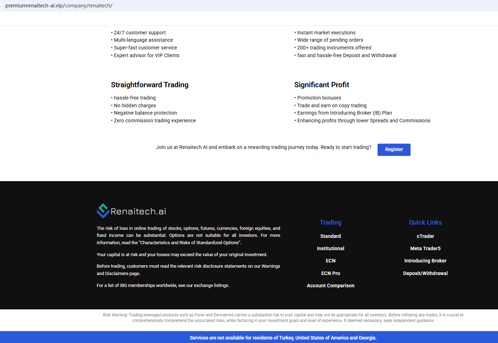Go to the Introducing Broker link
This screenshot has height=343, width=498.
425,261
